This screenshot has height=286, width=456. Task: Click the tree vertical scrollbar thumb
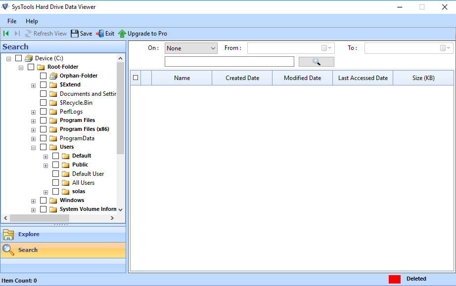[120, 108]
